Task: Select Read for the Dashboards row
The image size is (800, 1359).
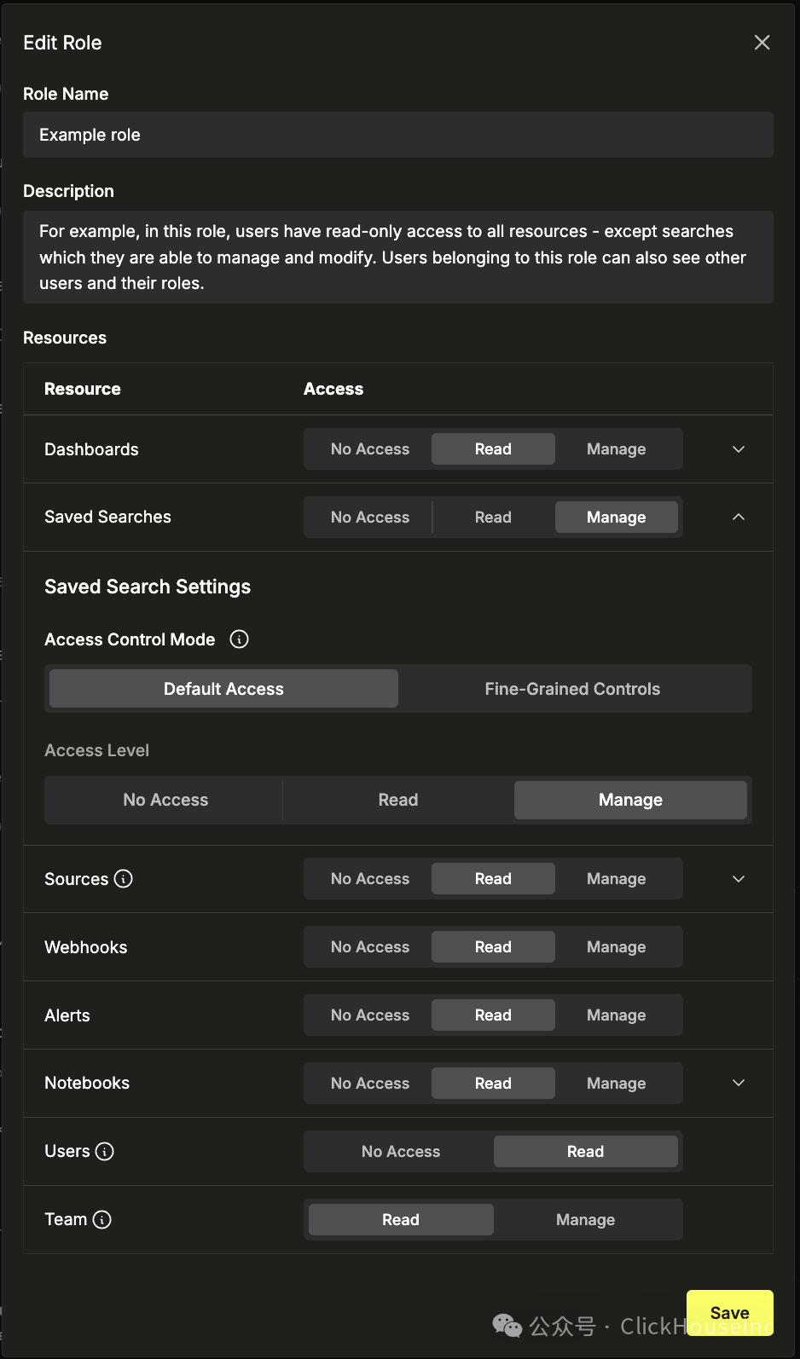Action: [x=493, y=449]
